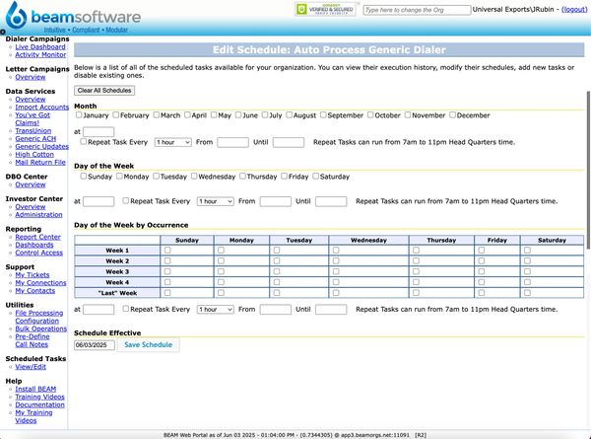591x439 pixels.
Task: Open the TransUnion data service link
Action: 34,130
